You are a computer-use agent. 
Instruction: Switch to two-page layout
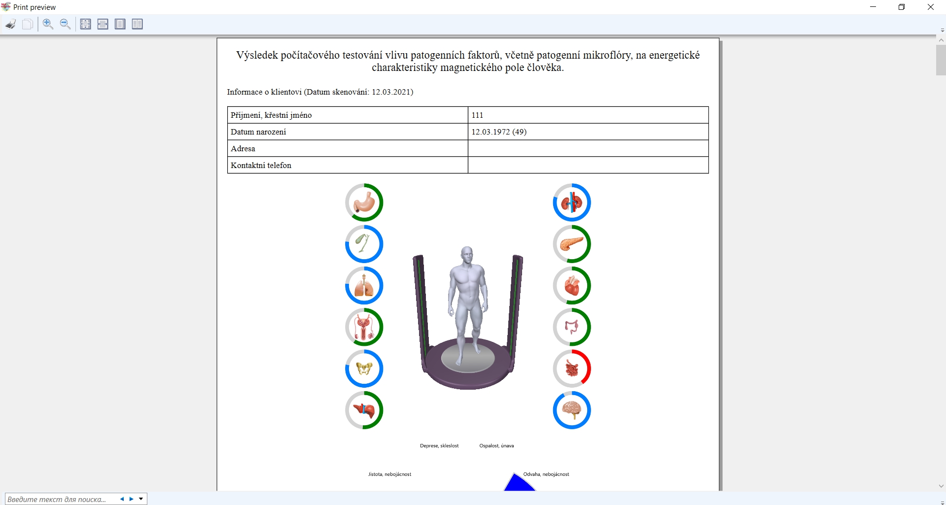pos(137,24)
